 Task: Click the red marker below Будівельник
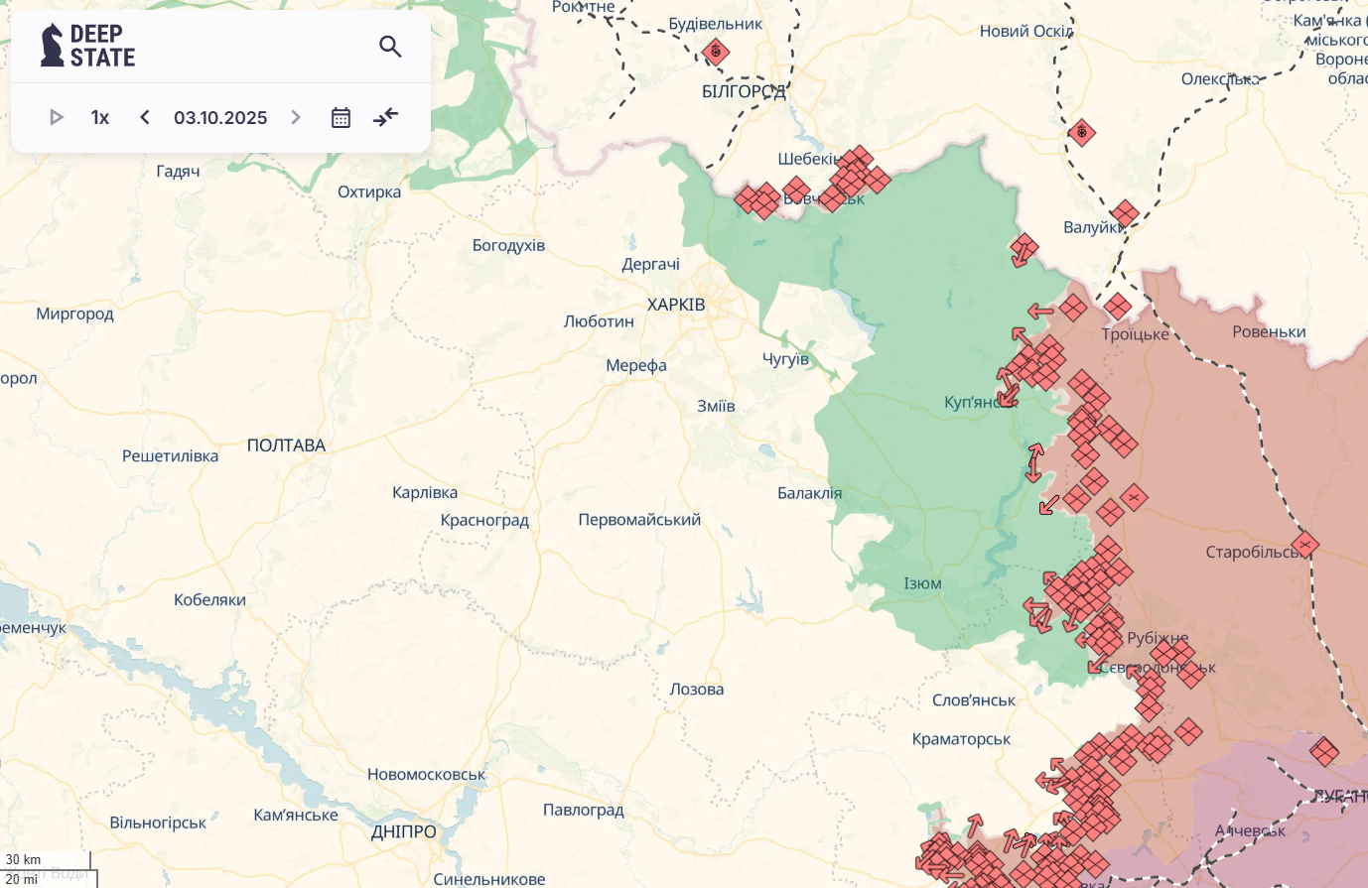pos(715,52)
